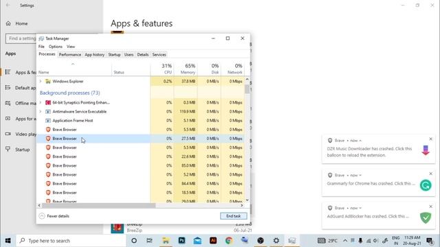Click the Find a setting search box

(21, 38)
